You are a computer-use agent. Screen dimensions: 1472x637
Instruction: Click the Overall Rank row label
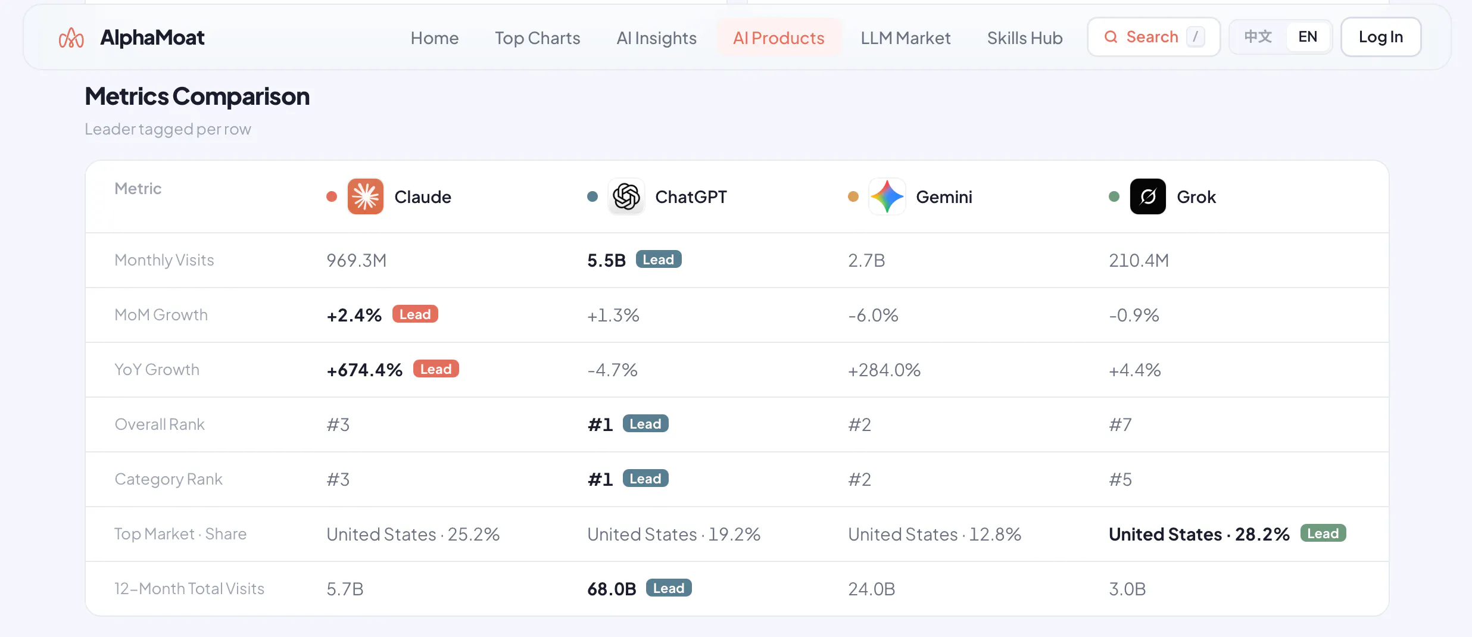(x=160, y=424)
